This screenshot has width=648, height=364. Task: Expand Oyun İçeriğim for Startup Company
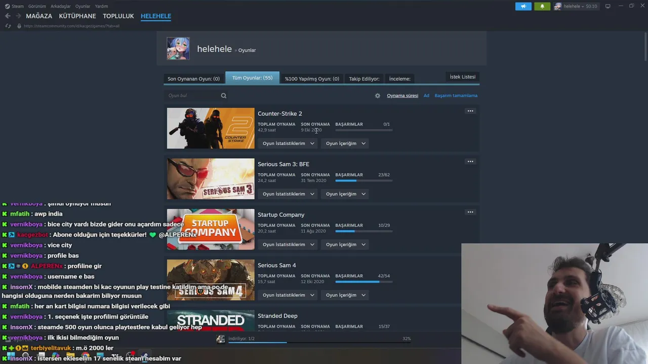point(345,245)
